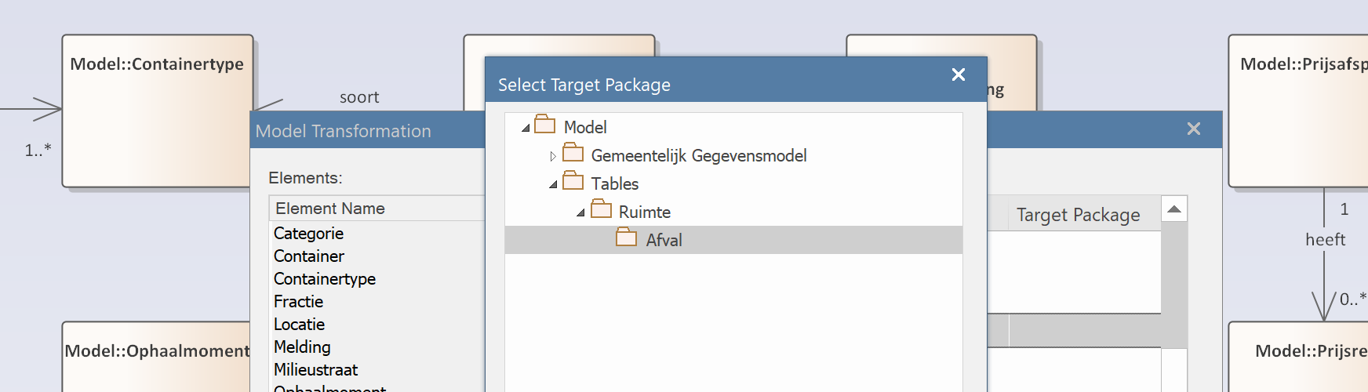Click the Afval package folder icon
This screenshot has width=1368, height=392.
tap(626, 238)
